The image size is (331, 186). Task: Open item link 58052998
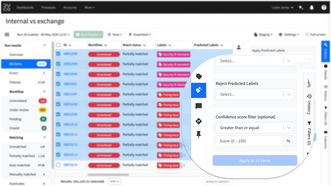[70, 54]
